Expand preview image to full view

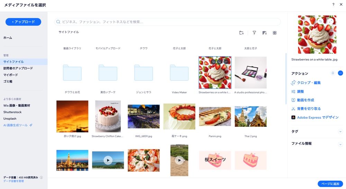coord(330,21)
